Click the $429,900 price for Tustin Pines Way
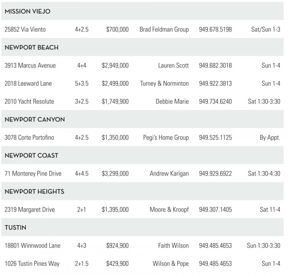 (117, 264)
